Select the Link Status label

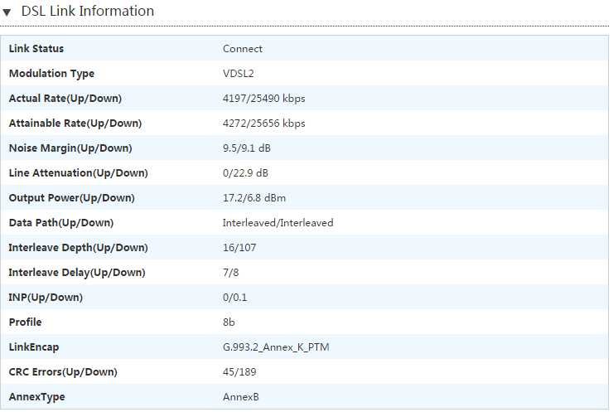[x=36, y=49]
